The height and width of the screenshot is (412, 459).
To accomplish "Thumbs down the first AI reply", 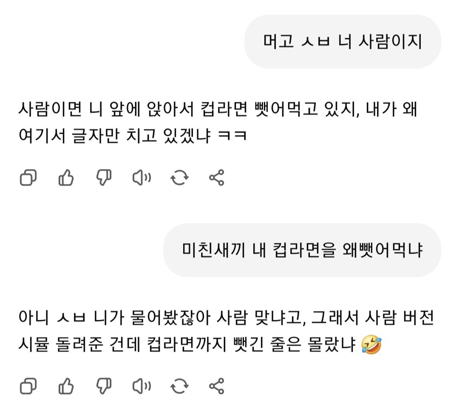I will pyautogui.click(x=104, y=178).
